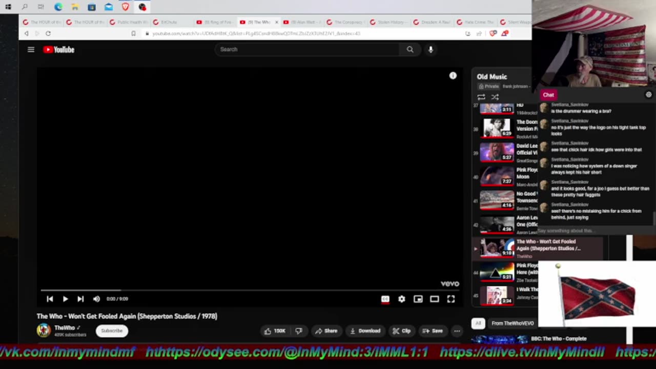Like the video with 150K likes
The image size is (656, 369).
(x=275, y=331)
